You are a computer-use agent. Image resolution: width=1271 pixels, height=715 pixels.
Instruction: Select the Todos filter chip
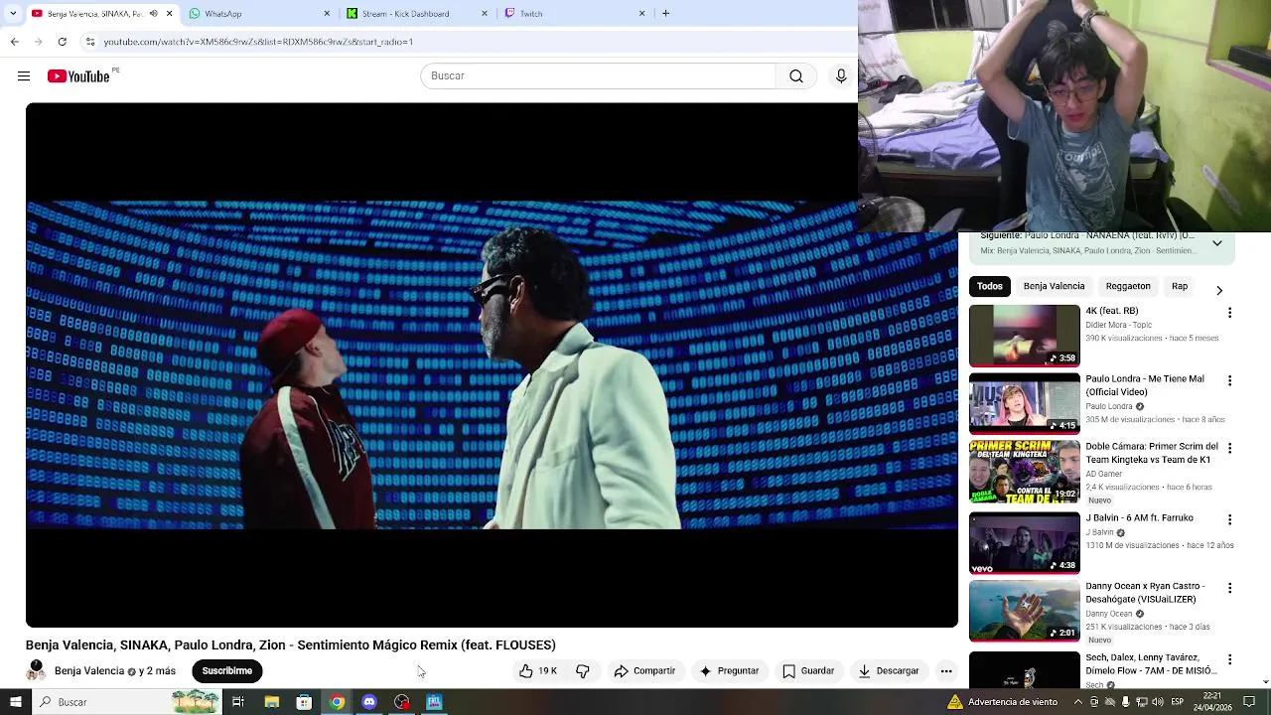[990, 286]
